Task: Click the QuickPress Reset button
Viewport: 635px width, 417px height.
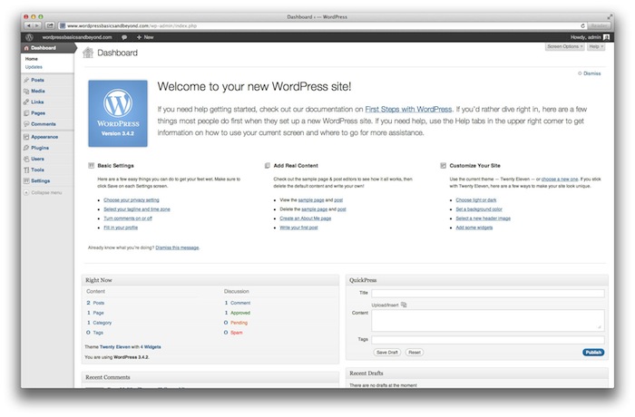Action: (415, 353)
